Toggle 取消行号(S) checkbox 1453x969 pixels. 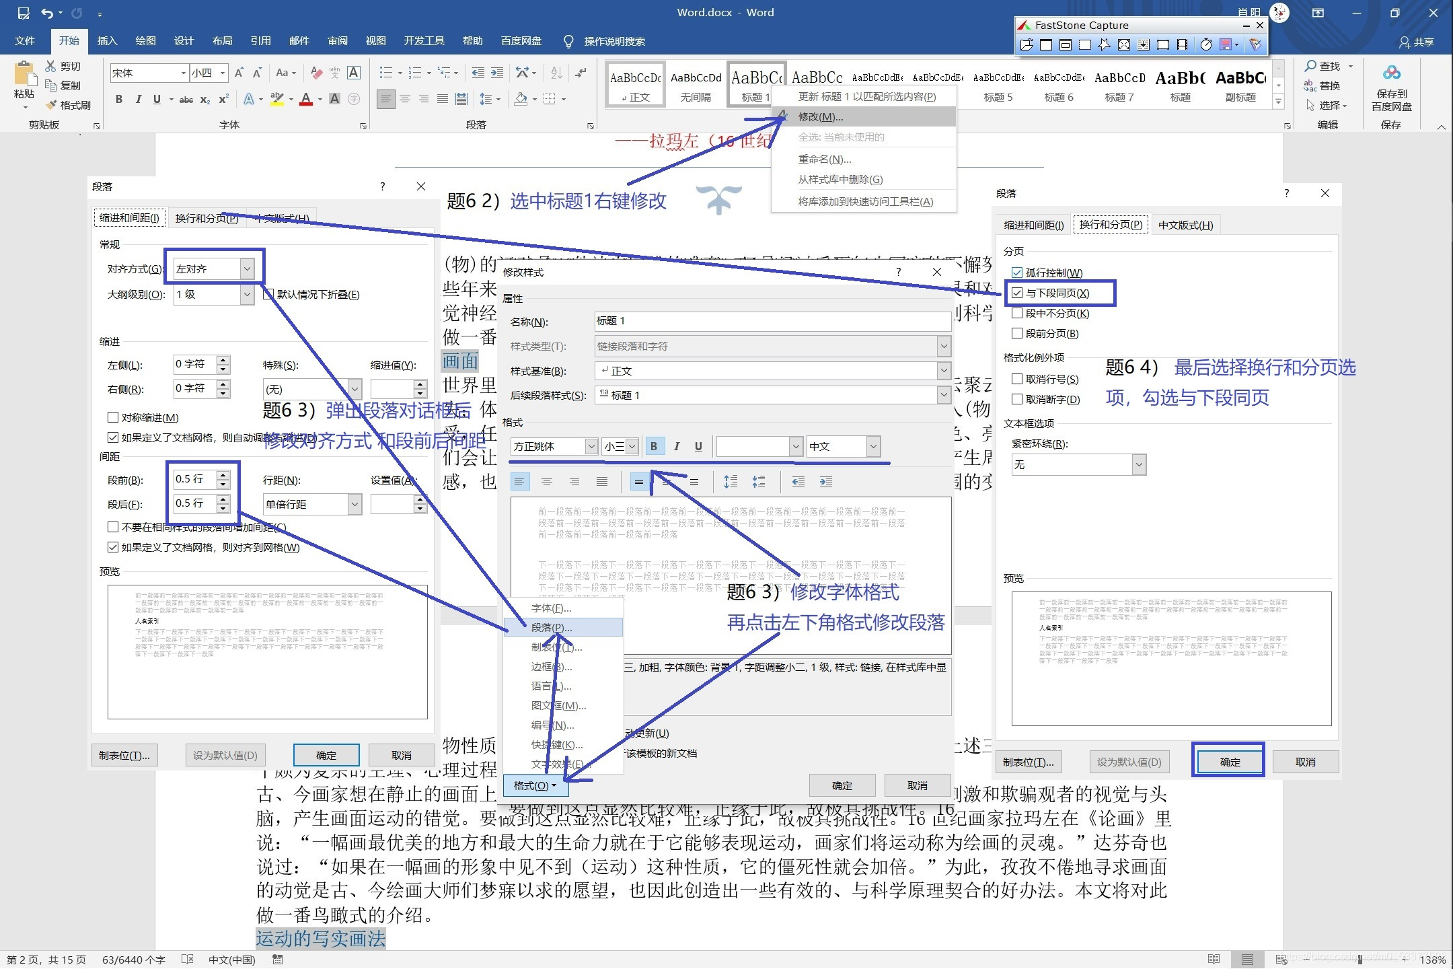(x=1017, y=379)
